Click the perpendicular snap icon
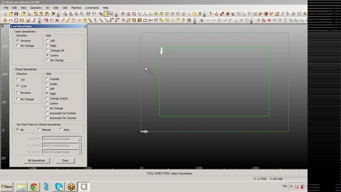Image resolution: width=341 pixels, height=192 pixels. click(x=236, y=20)
